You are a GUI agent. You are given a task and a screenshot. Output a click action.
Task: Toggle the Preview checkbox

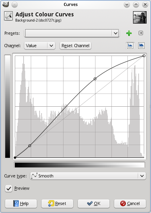click(x=8, y=188)
